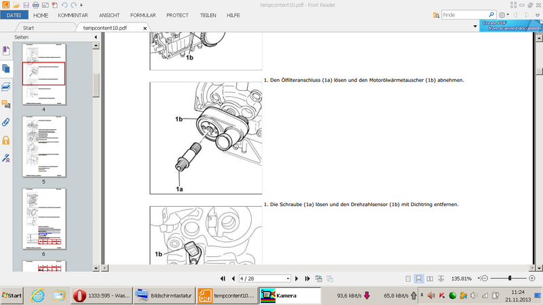
Task: Click the zoom slider handle
Action: (x=510, y=279)
